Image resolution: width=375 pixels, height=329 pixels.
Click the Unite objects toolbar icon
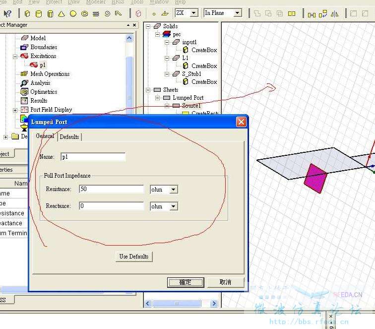(x=257, y=13)
